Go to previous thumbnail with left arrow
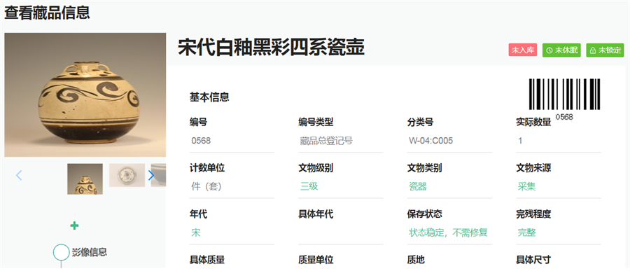Viewport: 630px width, 271px height. click(x=18, y=175)
